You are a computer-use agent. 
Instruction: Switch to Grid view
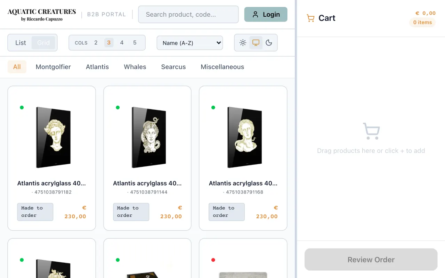[43, 43]
